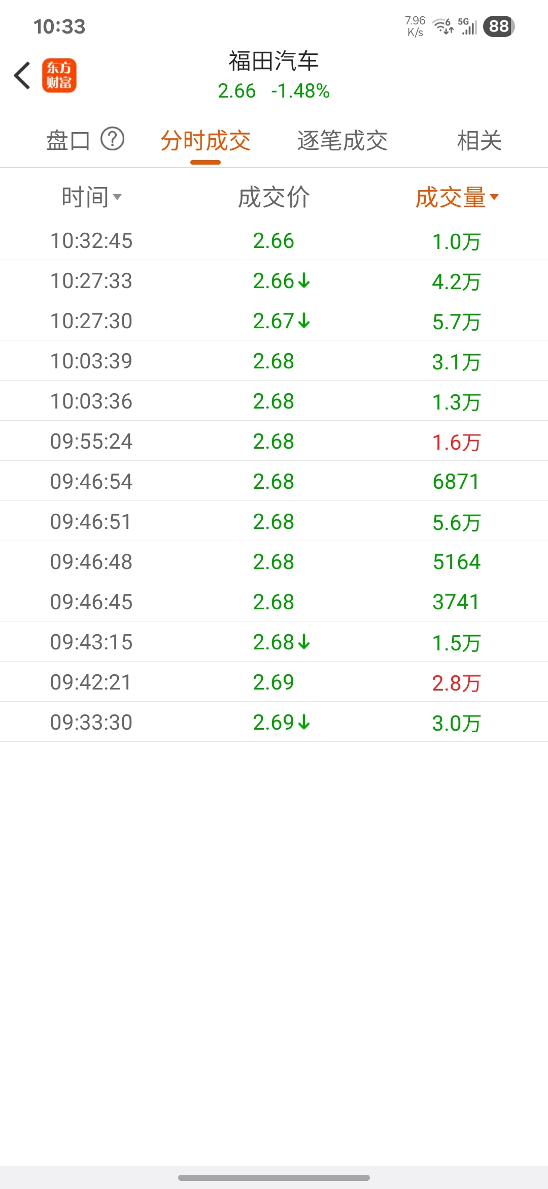Viewport: 548px width, 1189px height.
Task: Tap the down arrow next to 2.67 at 10:27:30
Action: pos(304,321)
